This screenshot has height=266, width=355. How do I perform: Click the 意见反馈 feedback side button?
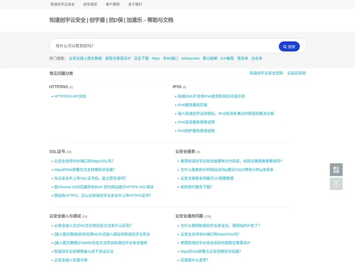pyautogui.click(x=336, y=169)
